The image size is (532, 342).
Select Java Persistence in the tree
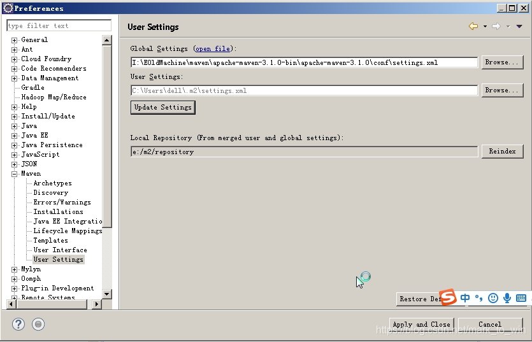point(52,145)
